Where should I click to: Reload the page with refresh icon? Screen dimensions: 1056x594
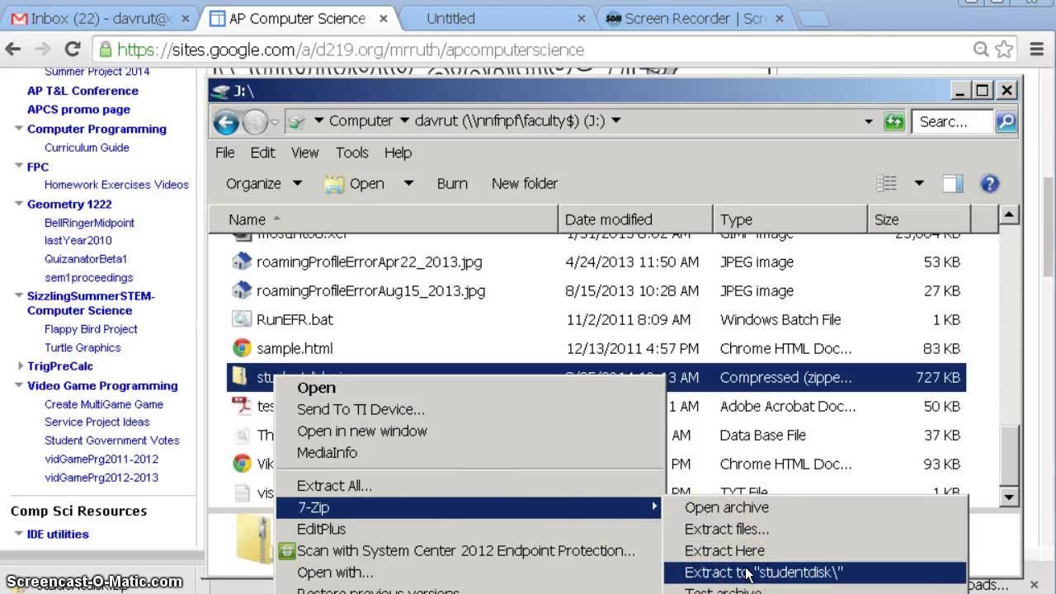click(73, 49)
